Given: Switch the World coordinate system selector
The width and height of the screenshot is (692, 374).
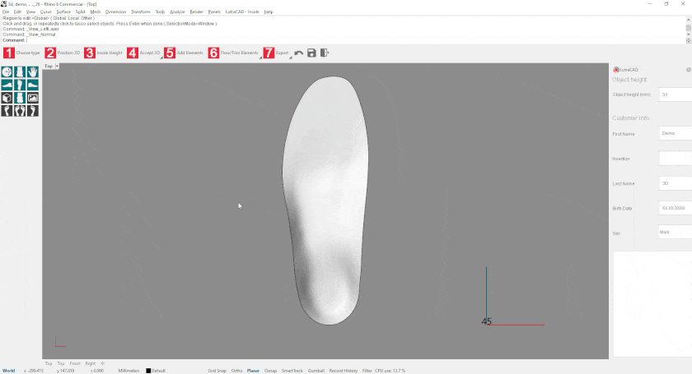Looking at the screenshot, I should pyautogui.click(x=9, y=371).
